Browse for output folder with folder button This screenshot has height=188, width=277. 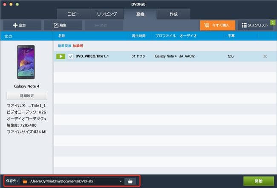pyautogui.click(x=130, y=181)
